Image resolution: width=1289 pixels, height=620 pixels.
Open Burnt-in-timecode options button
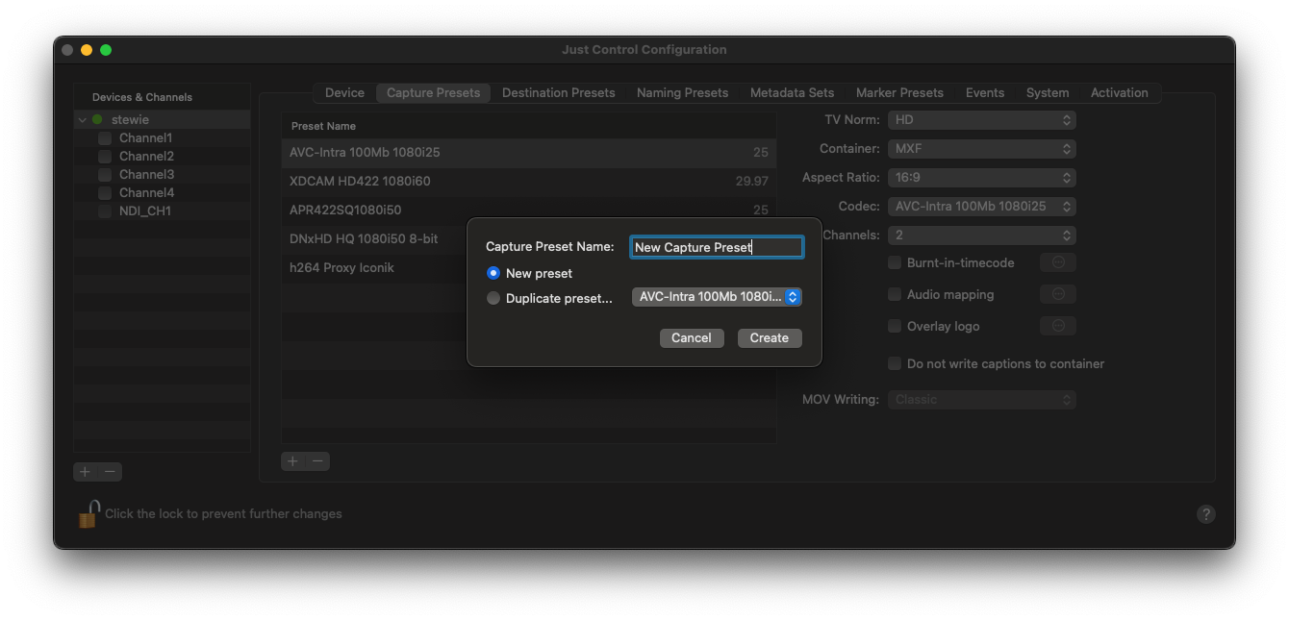[x=1058, y=262]
